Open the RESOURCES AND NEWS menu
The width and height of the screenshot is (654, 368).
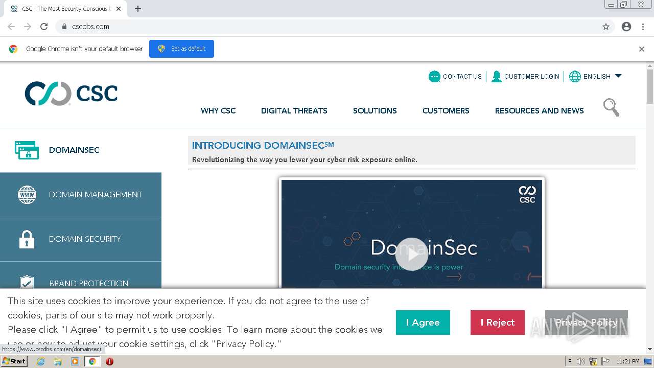pyautogui.click(x=540, y=110)
